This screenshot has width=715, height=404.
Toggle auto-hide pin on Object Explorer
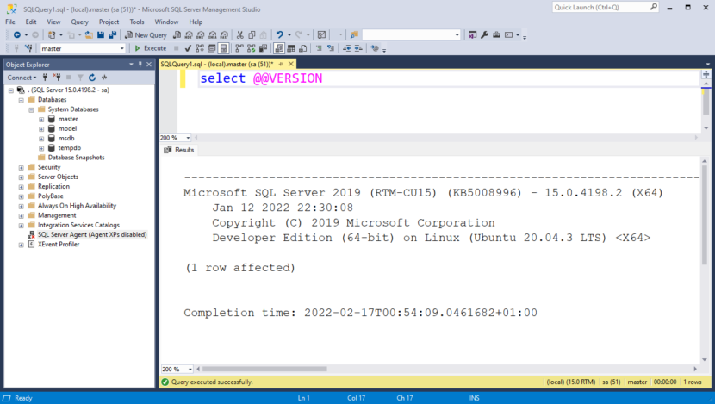pyautogui.click(x=140, y=65)
